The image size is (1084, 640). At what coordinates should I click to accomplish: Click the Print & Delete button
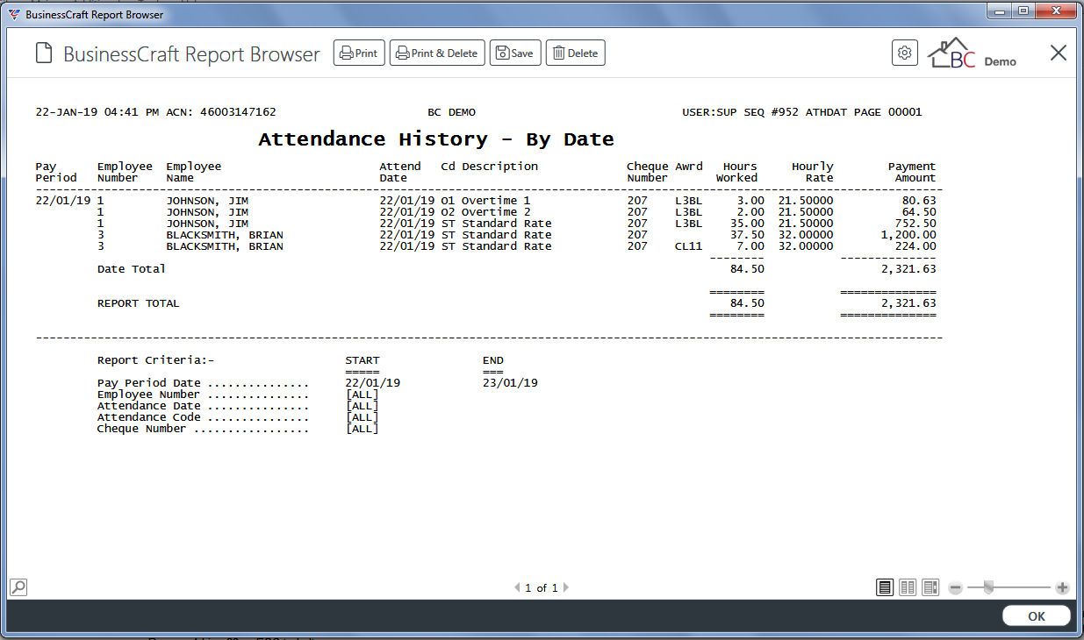(x=437, y=53)
